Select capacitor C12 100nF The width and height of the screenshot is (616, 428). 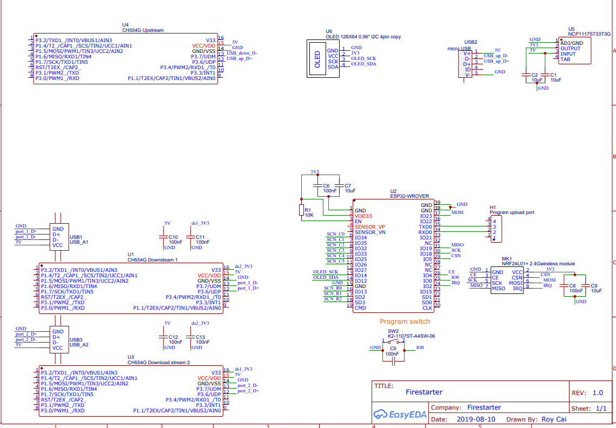(x=163, y=337)
